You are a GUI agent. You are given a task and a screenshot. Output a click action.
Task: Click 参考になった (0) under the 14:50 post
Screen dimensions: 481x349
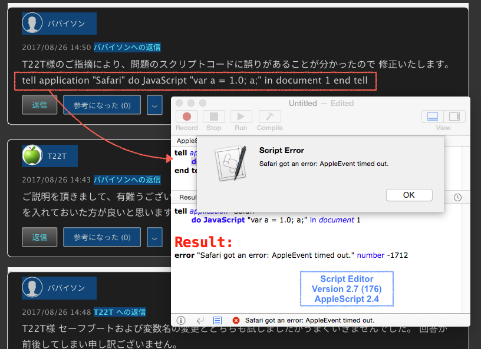click(102, 105)
